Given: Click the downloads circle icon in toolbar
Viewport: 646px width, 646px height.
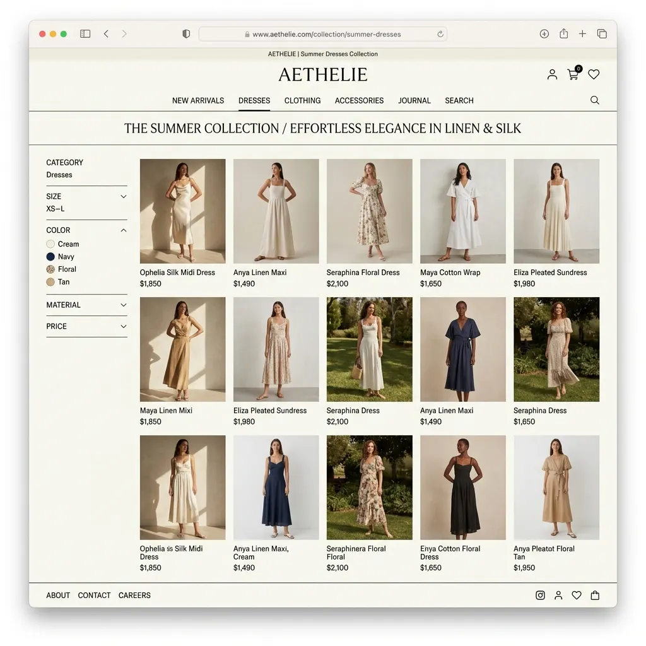Looking at the screenshot, I should [x=544, y=34].
